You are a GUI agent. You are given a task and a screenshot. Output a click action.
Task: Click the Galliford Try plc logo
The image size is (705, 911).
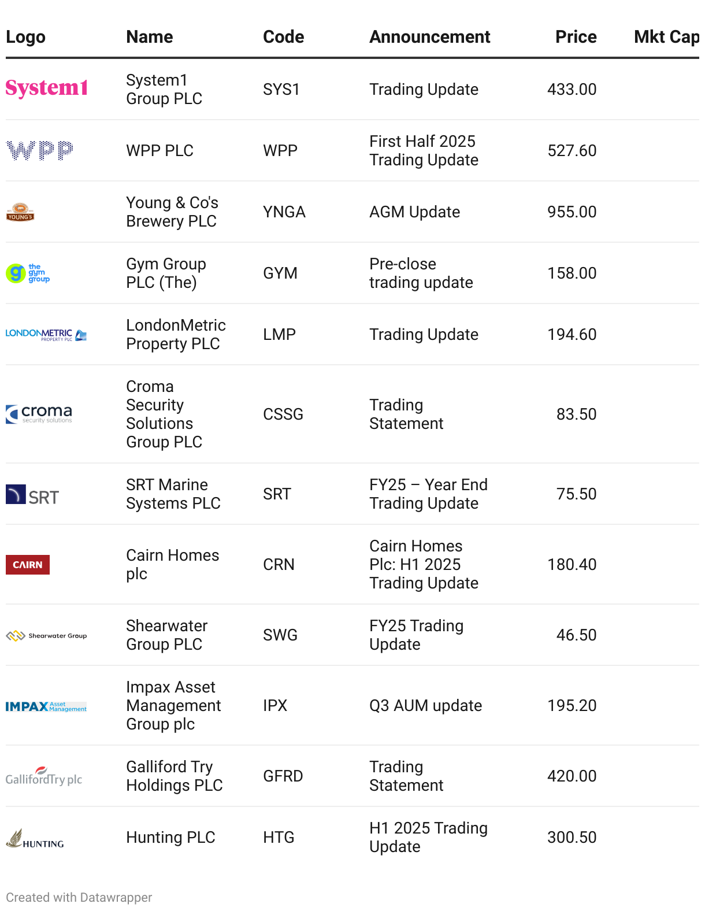44,777
